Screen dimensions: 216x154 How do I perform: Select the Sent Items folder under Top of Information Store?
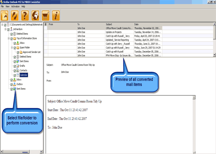(x=24, y=61)
